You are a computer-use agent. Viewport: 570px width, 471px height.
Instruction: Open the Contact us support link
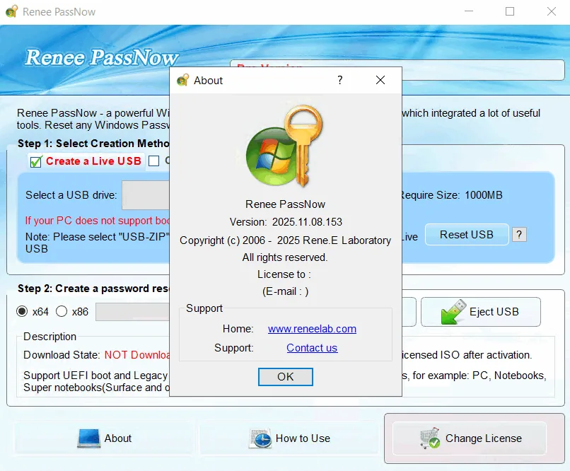312,348
